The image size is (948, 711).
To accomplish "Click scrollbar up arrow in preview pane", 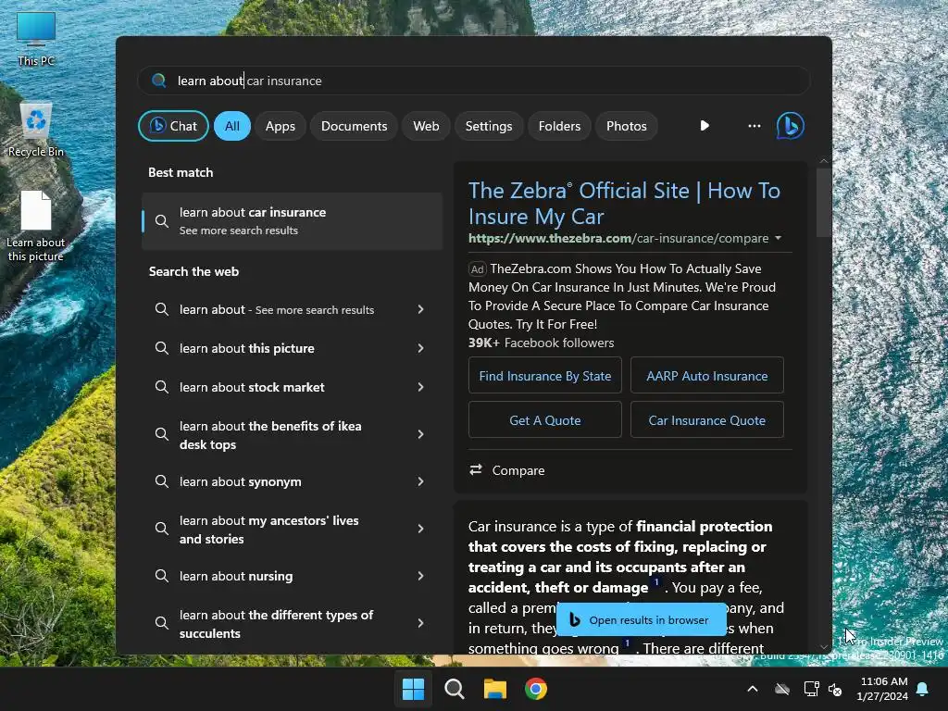I will pos(823,161).
